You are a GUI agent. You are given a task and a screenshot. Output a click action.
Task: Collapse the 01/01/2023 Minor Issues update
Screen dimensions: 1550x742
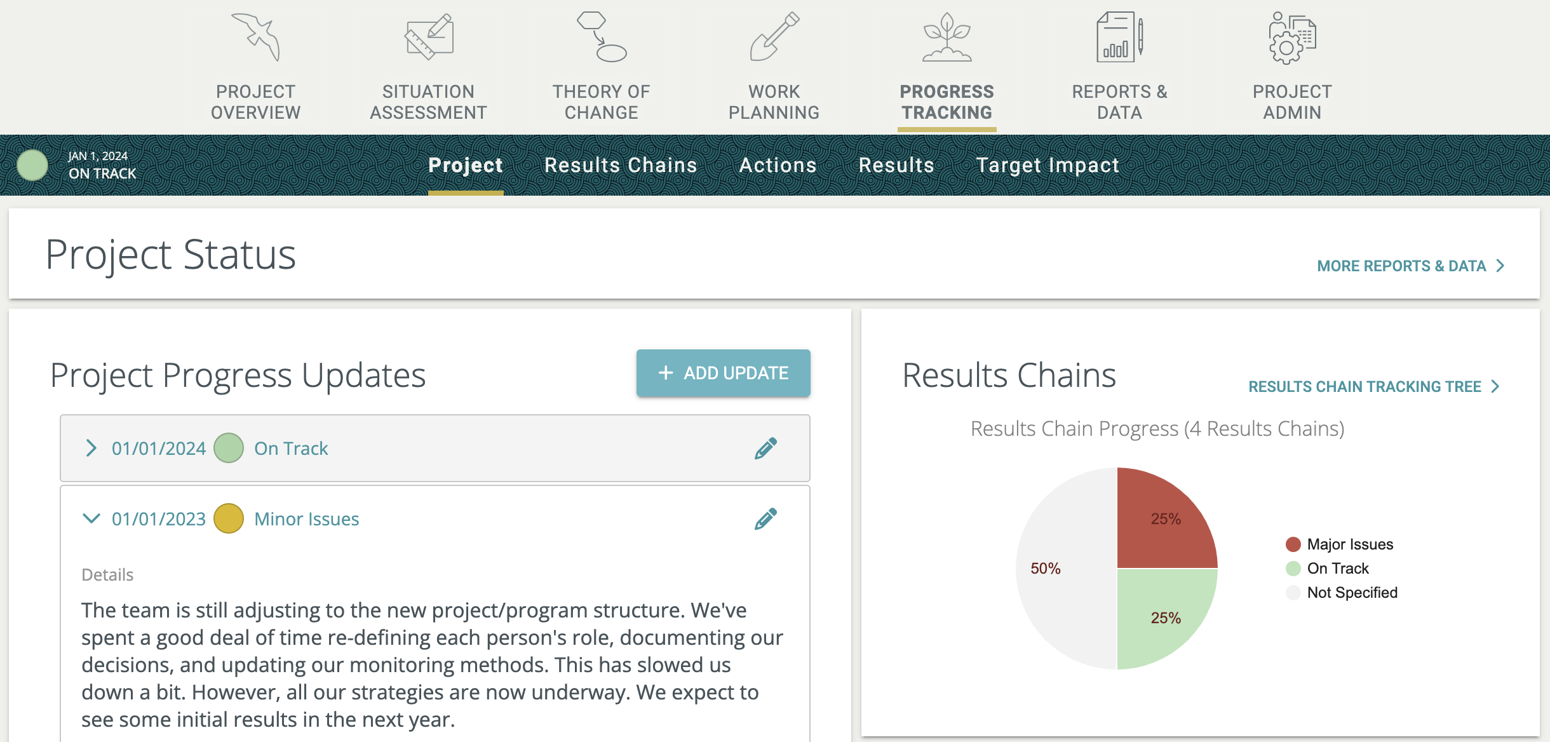(x=91, y=519)
